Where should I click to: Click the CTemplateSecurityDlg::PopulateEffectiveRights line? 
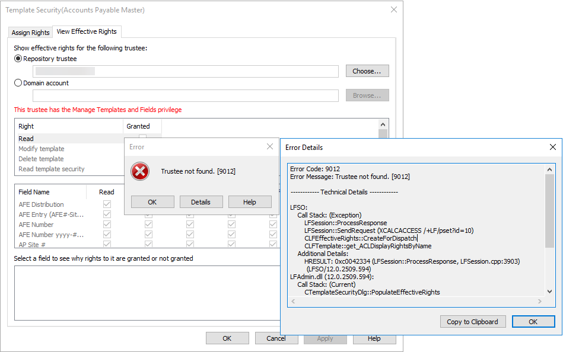click(x=372, y=292)
